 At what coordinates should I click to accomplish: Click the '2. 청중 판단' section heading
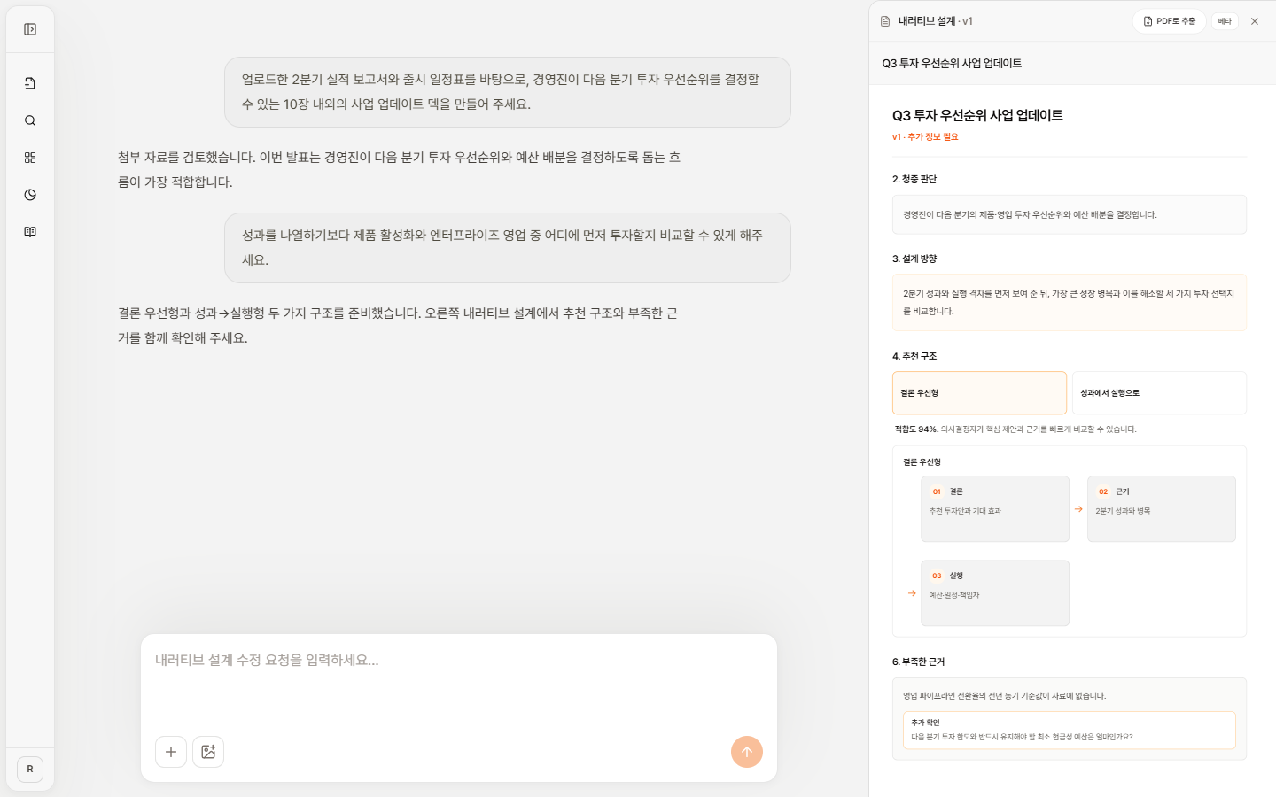click(x=914, y=179)
